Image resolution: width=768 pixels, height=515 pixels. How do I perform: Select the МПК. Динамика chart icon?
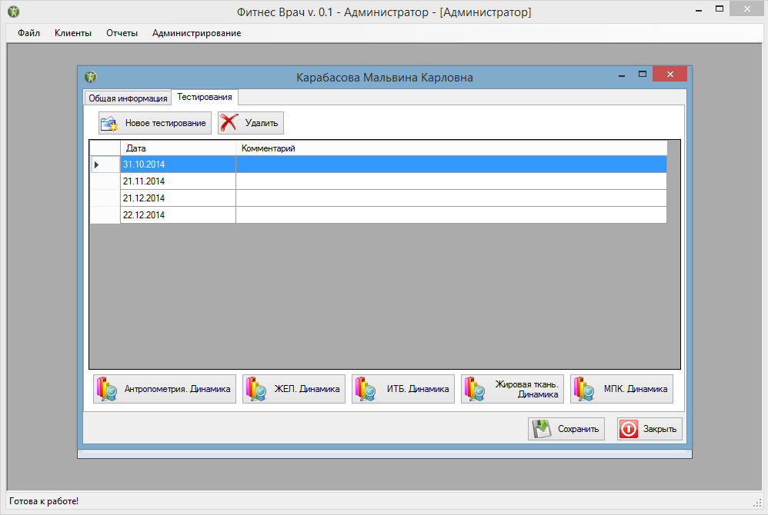[x=583, y=388]
